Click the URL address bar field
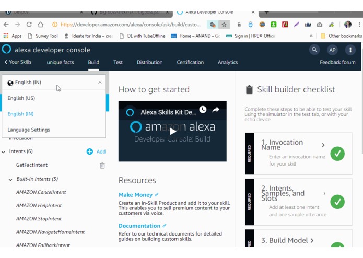 [131, 25]
